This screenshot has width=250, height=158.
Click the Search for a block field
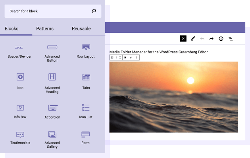coord(48,11)
